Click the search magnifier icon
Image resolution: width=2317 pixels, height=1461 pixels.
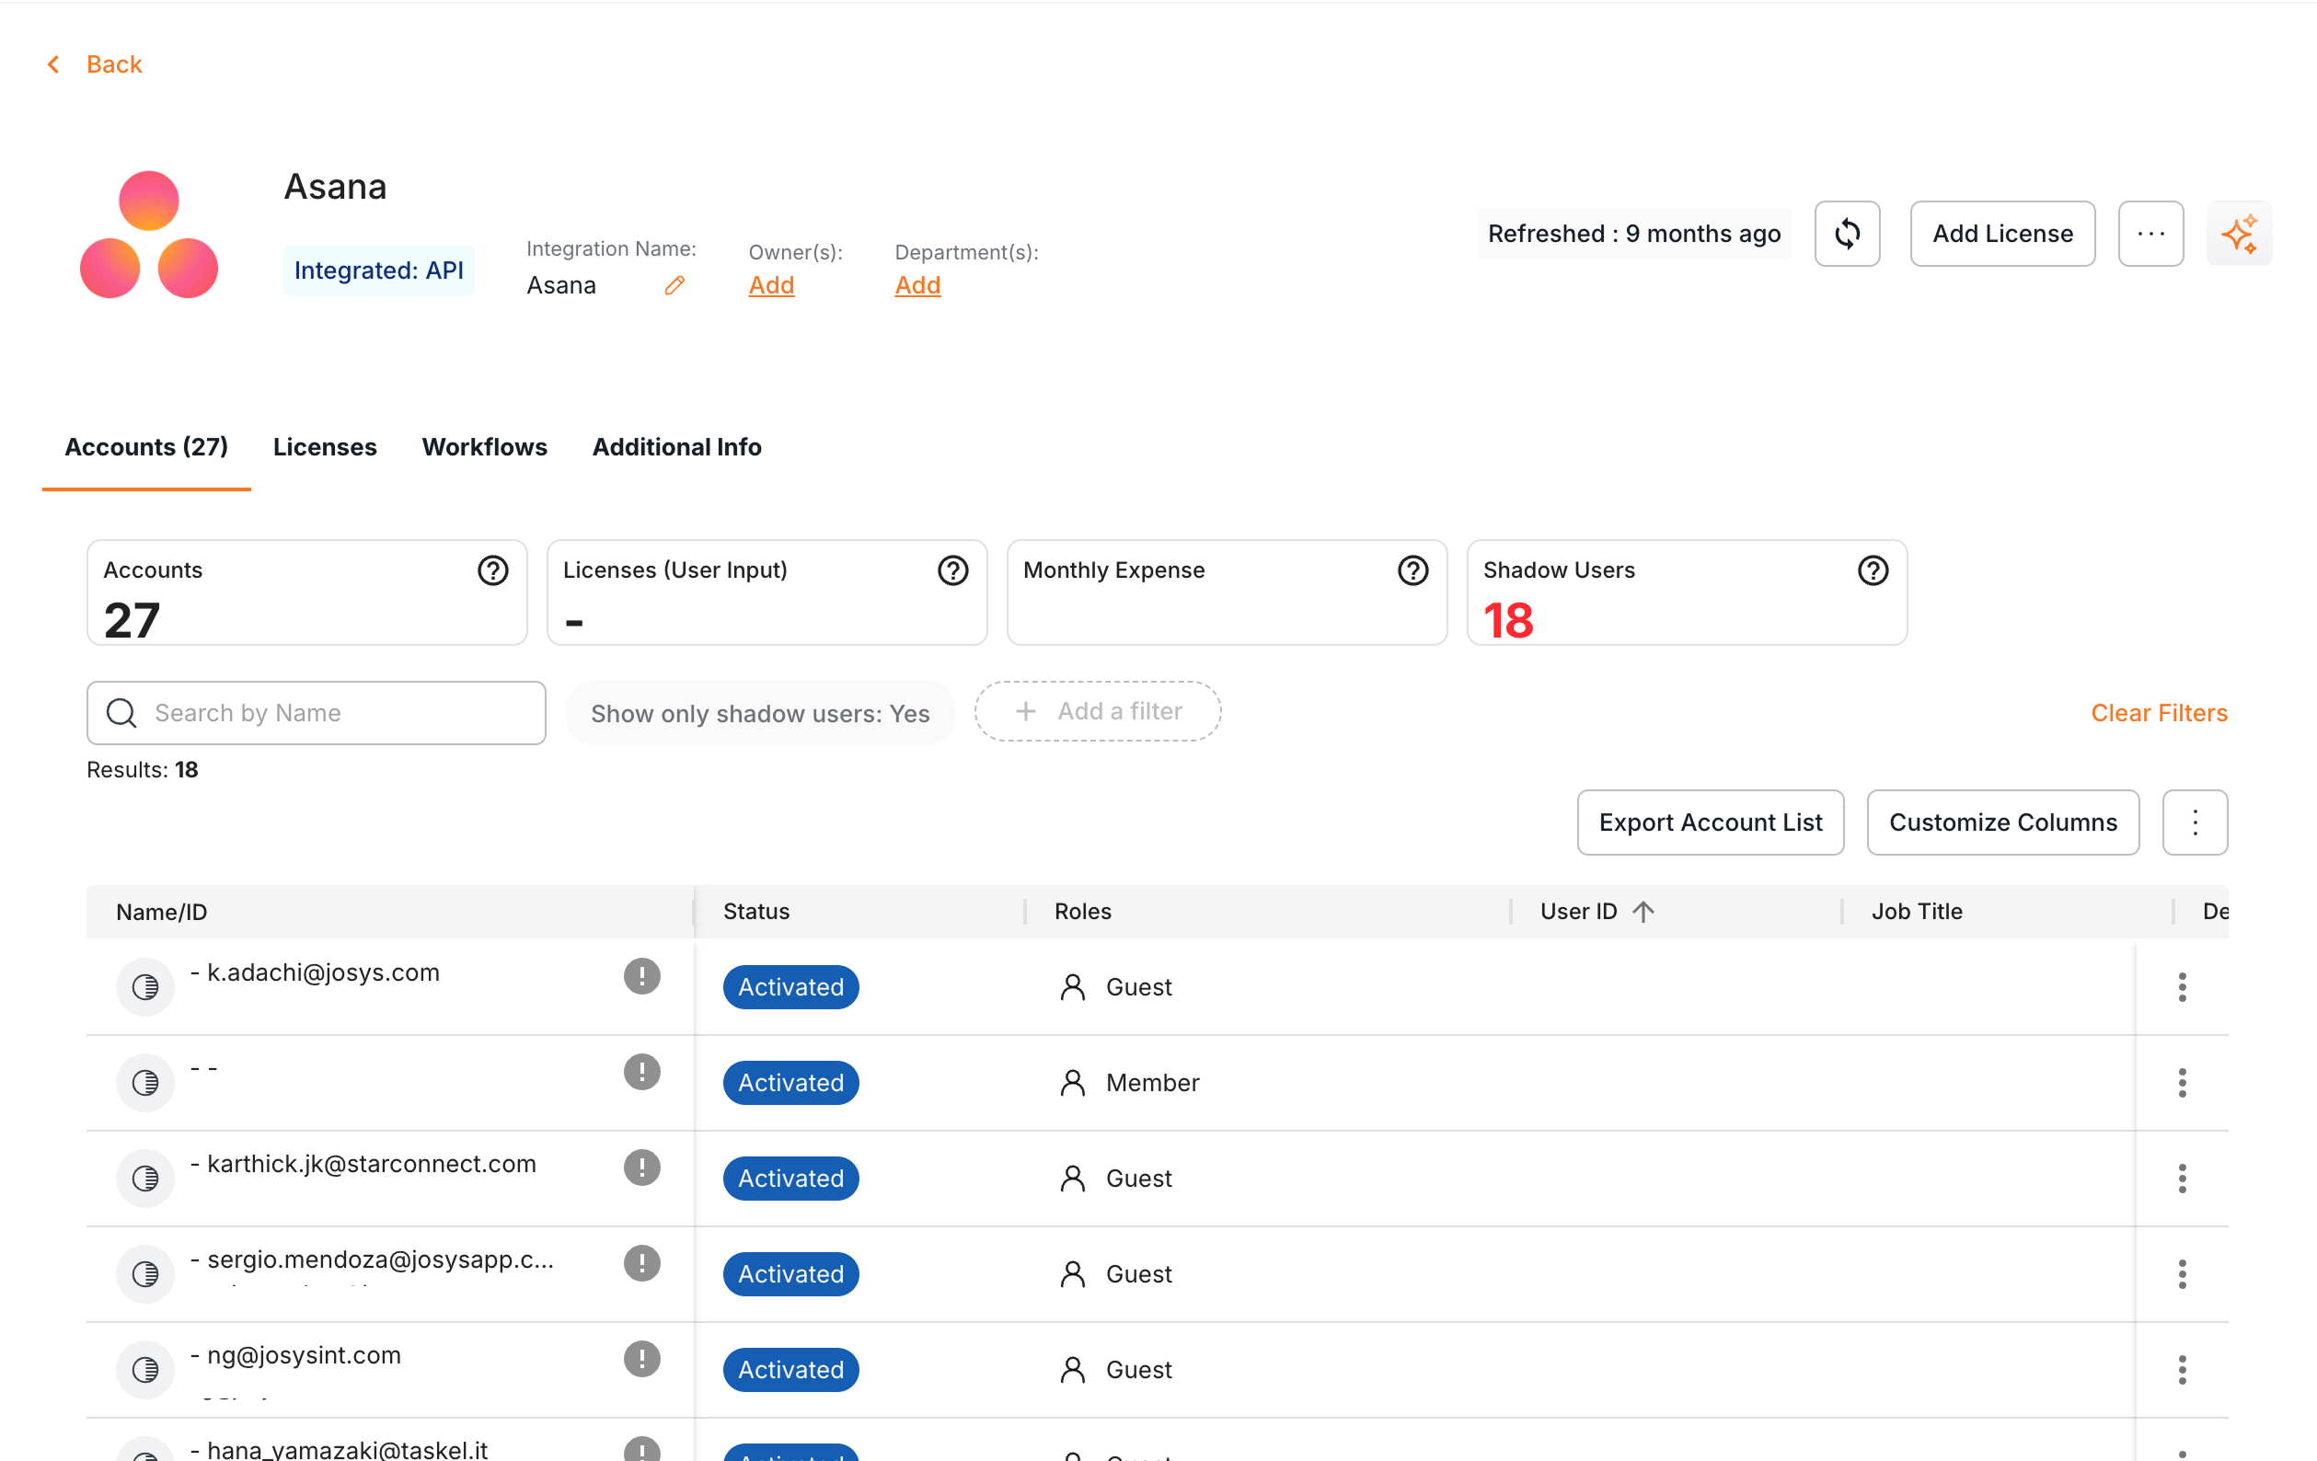tap(121, 713)
